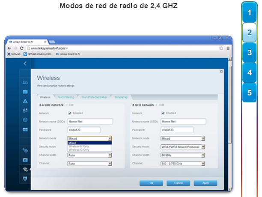Go to slide step 4
Image resolution: width=262 pixels, height=197 pixels.
point(249,72)
